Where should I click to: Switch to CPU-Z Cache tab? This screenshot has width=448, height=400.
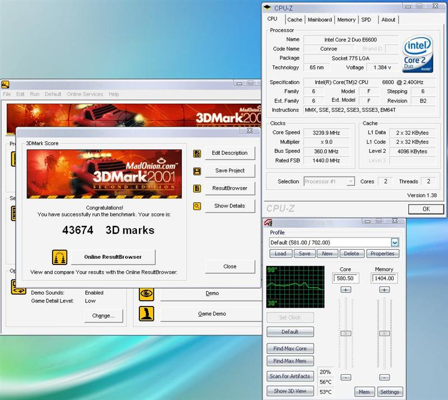pyautogui.click(x=295, y=20)
